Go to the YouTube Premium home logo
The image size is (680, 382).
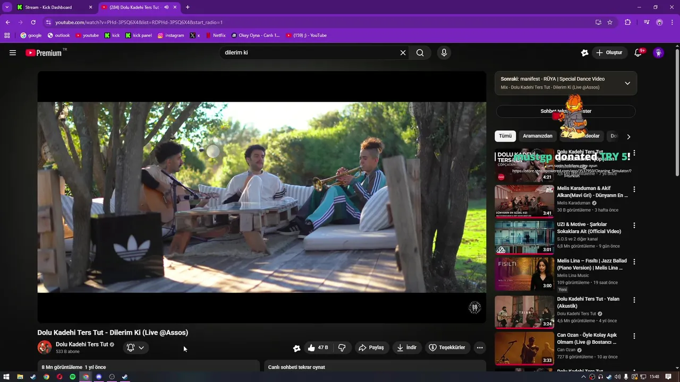pyautogui.click(x=45, y=53)
